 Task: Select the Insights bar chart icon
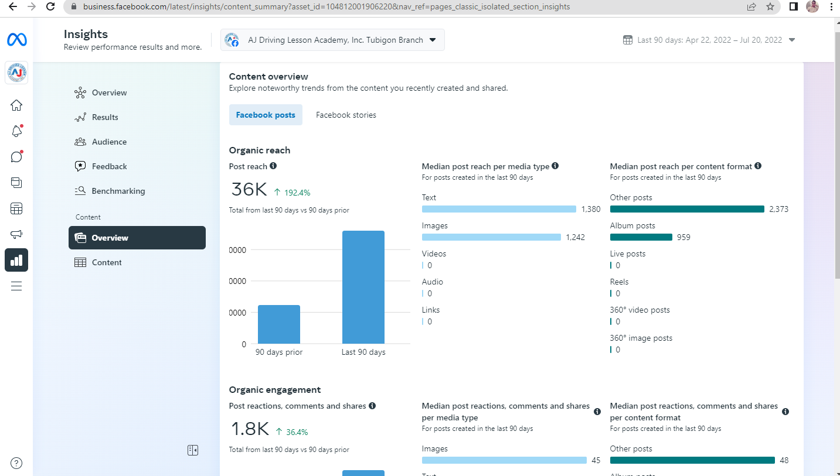pyautogui.click(x=16, y=260)
